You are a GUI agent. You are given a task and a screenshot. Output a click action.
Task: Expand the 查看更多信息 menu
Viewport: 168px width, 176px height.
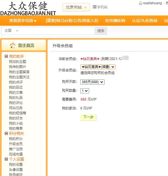click(x=23, y=21)
